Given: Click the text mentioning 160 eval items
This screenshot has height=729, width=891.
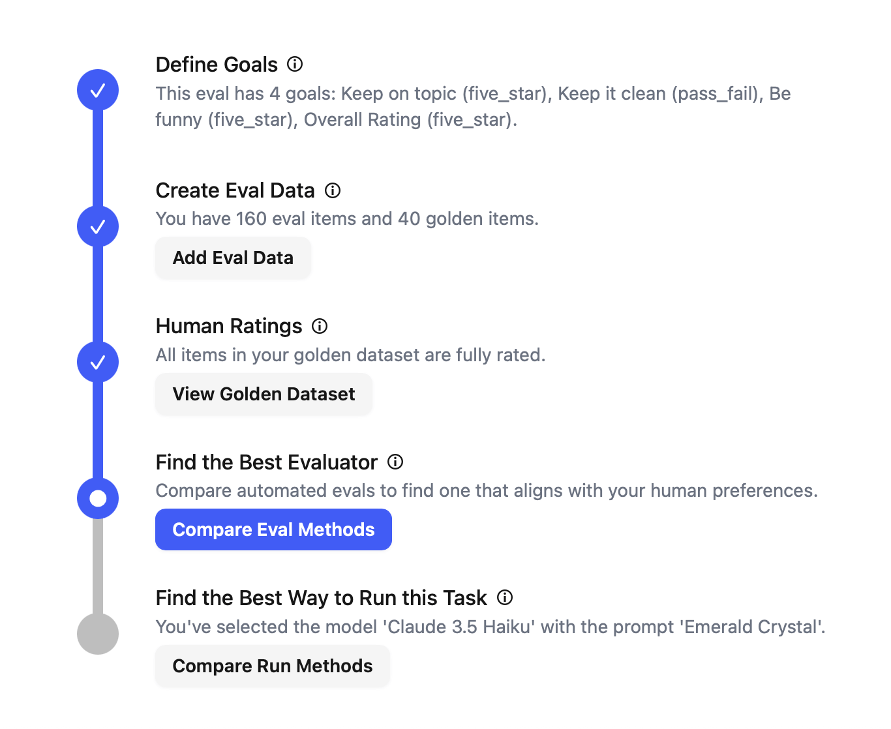Looking at the screenshot, I should point(347,218).
